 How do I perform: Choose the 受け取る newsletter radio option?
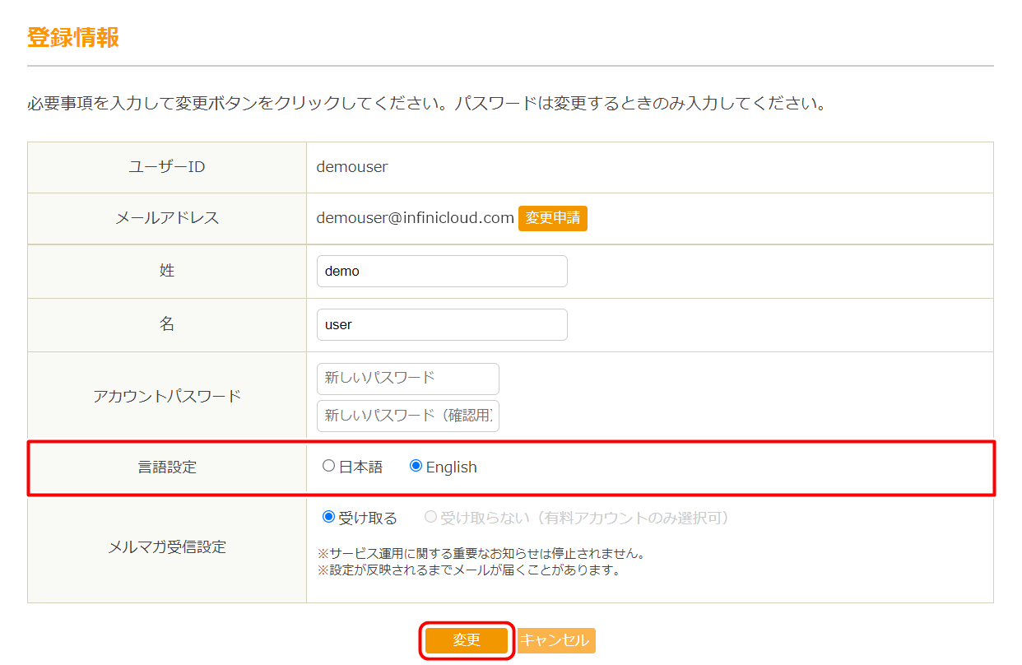(329, 517)
